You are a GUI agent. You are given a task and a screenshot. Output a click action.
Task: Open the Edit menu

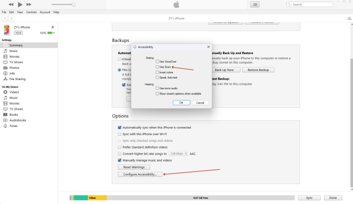pyautogui.click(x=12, y=12)
